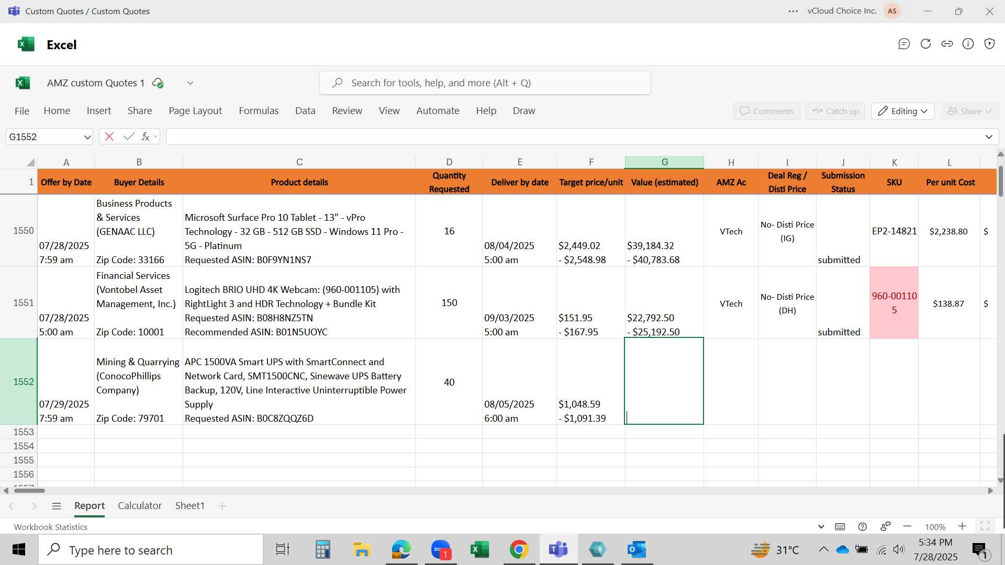The width and height of the screenshot is (1005, 565).
Task: Click the select all cells corner triangle
Action: pos(31,163)
